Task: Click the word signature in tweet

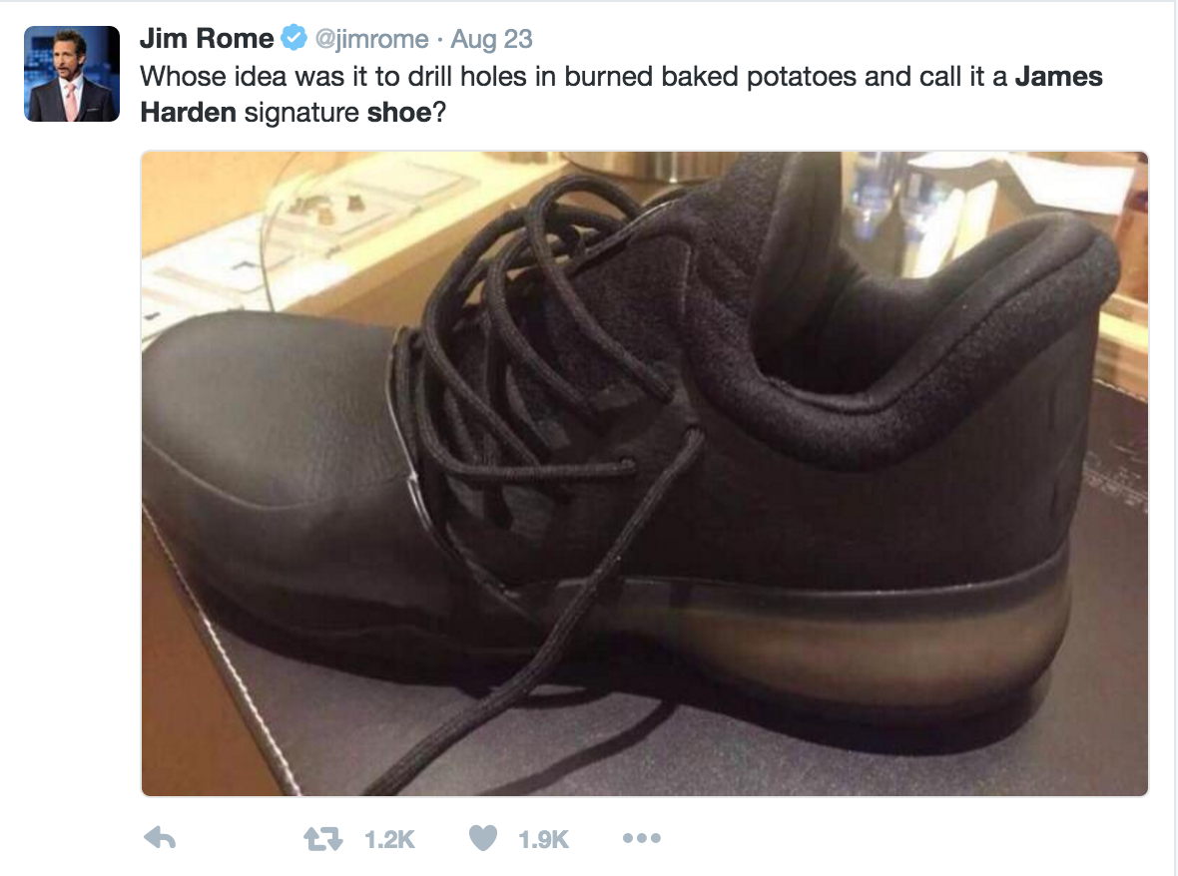Action: 301,114
